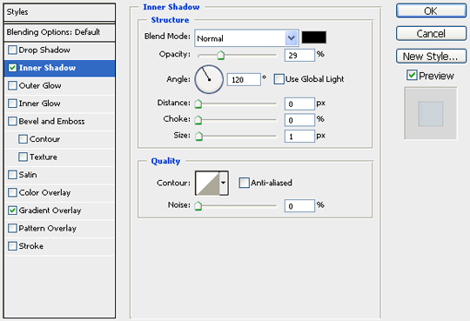Enable the Anti-aliased checkbox
470x321 pixels.
click(244, 183)
